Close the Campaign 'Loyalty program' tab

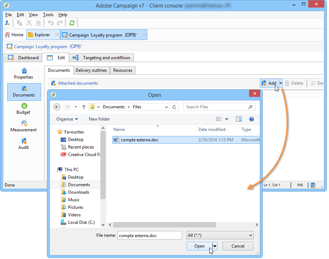tap(144, 35)
